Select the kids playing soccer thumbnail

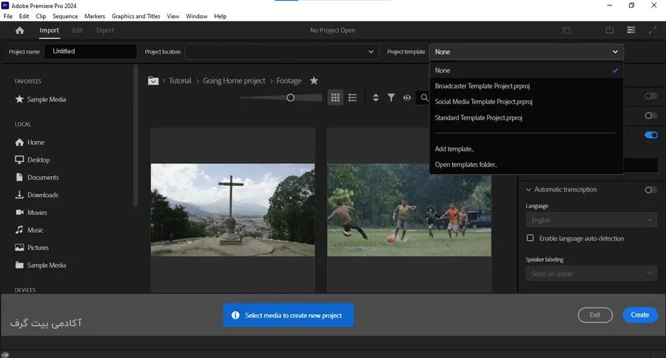pos(409,210)
